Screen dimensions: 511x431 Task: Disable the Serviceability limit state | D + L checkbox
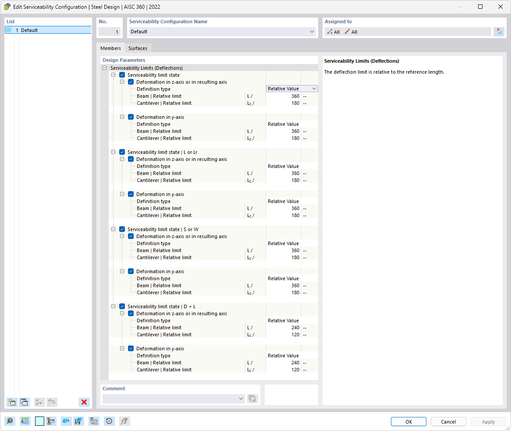pyautogui.click(x=122, y=306)
